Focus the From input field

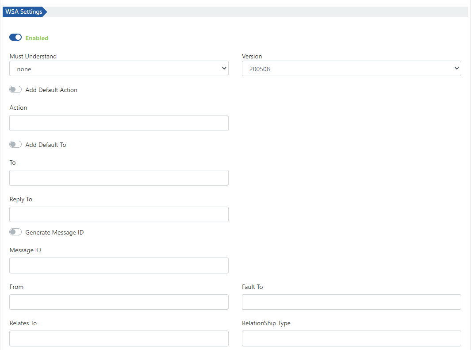click(x=119, y=302)
